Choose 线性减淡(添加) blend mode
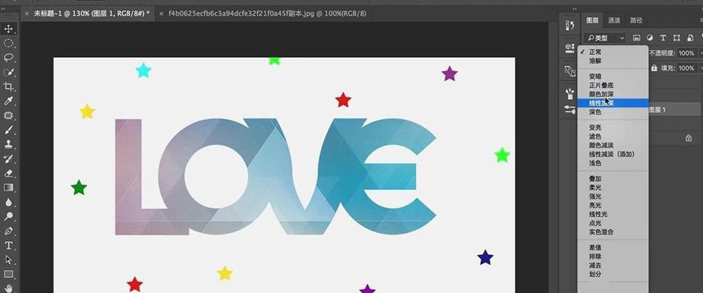Image resolution: width=703 pixels, height=293 pixels. (x=613, y=154)
